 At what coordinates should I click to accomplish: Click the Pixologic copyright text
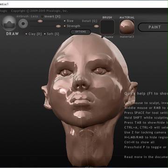click(x=40, y=11)
